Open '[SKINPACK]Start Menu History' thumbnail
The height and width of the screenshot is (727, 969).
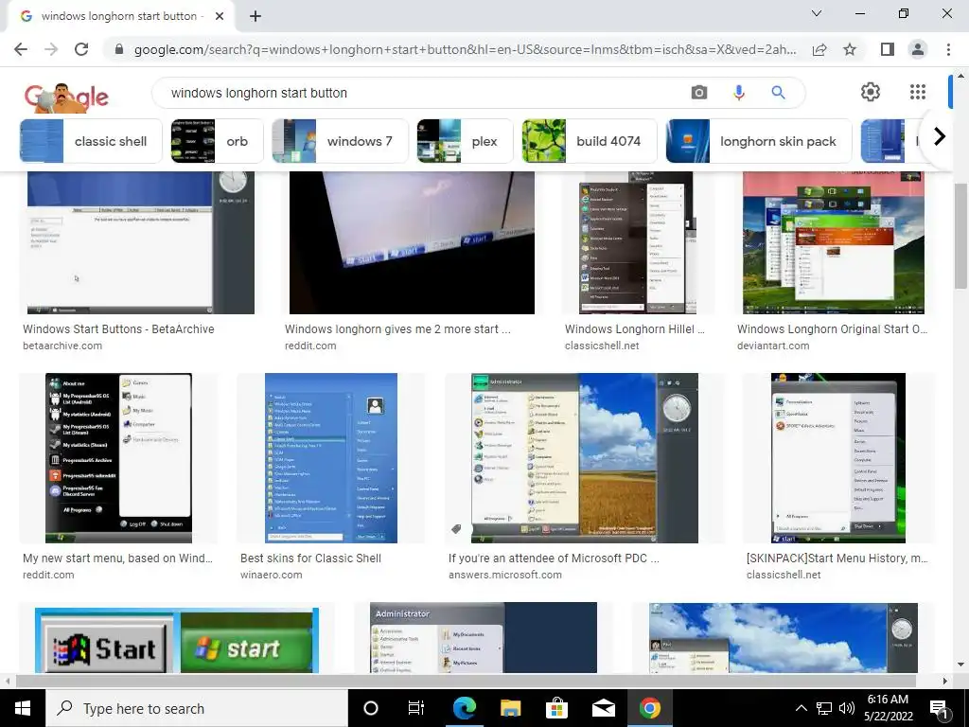(838, 458)
